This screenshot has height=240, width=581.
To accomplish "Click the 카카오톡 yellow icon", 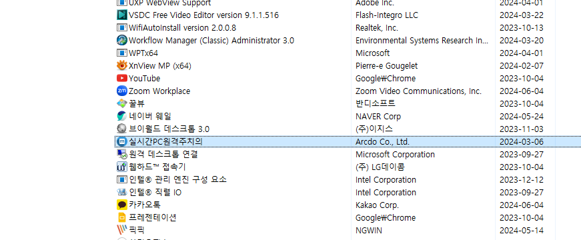I will [x=121, y=205].
